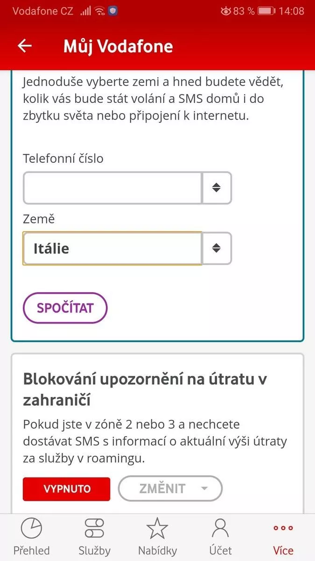The image size is (315, 561).
Task: Tap the Wi-Fi signal icon in status bar
Action: click(x=99, y=11)
